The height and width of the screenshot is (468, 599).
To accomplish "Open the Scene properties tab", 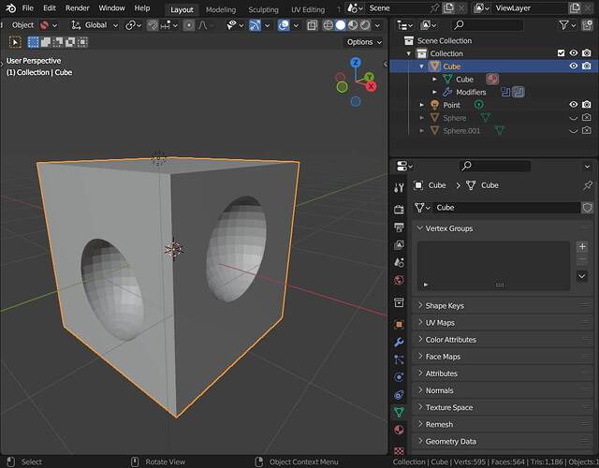I will 399,262.
